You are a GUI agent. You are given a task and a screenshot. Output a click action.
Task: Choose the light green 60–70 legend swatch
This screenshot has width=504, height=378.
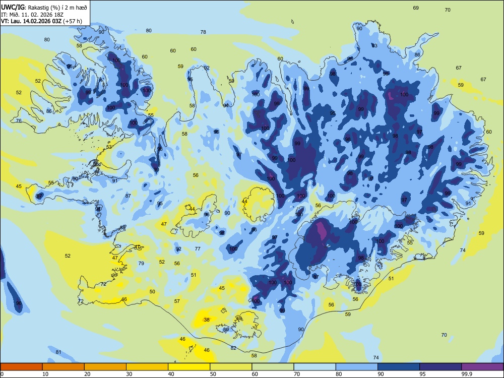[273, 367]
